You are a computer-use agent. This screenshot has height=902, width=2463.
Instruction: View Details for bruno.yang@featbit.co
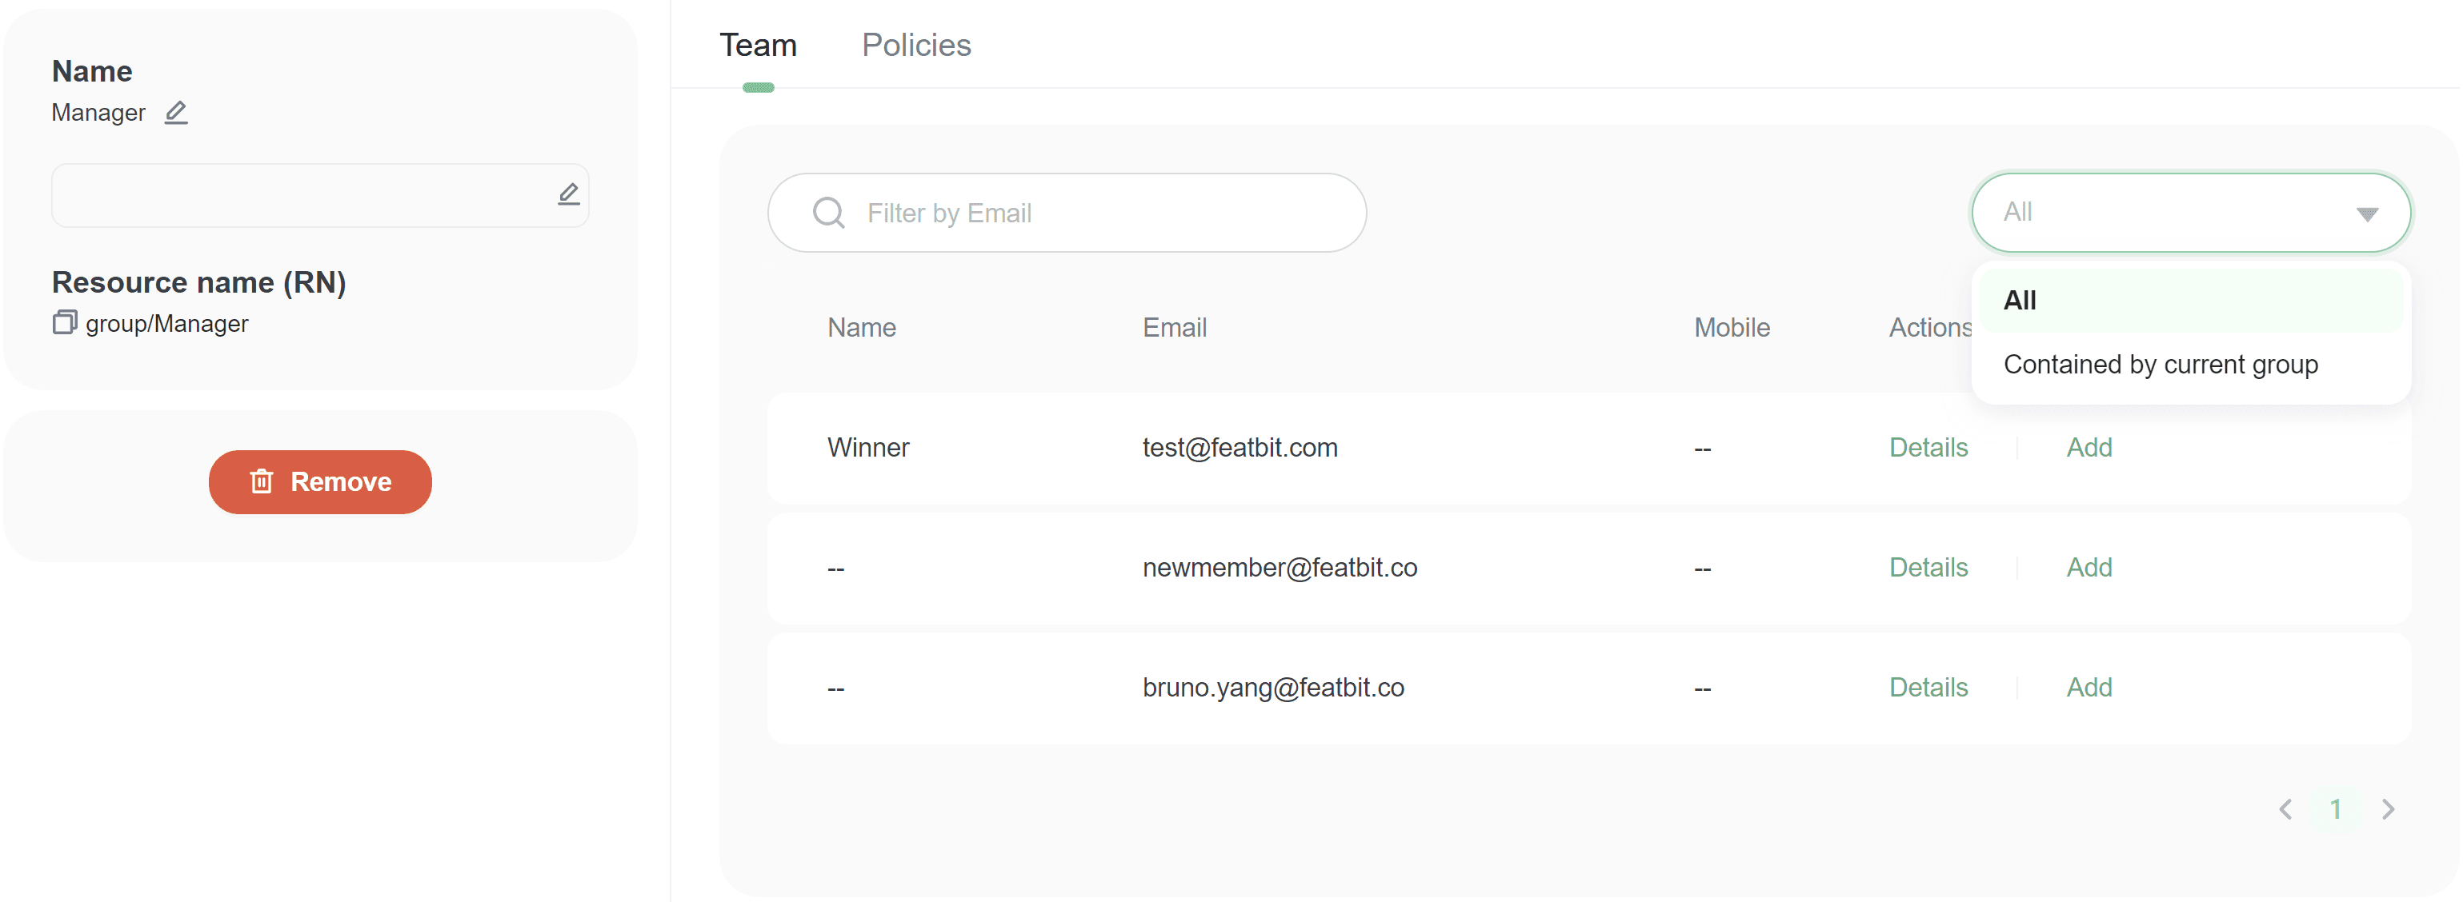[x=1928, y=687]
